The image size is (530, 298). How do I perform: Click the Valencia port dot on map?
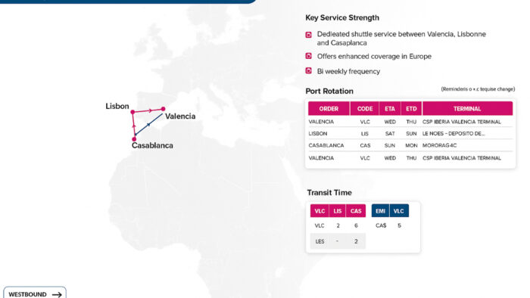(x=164, y=109)
